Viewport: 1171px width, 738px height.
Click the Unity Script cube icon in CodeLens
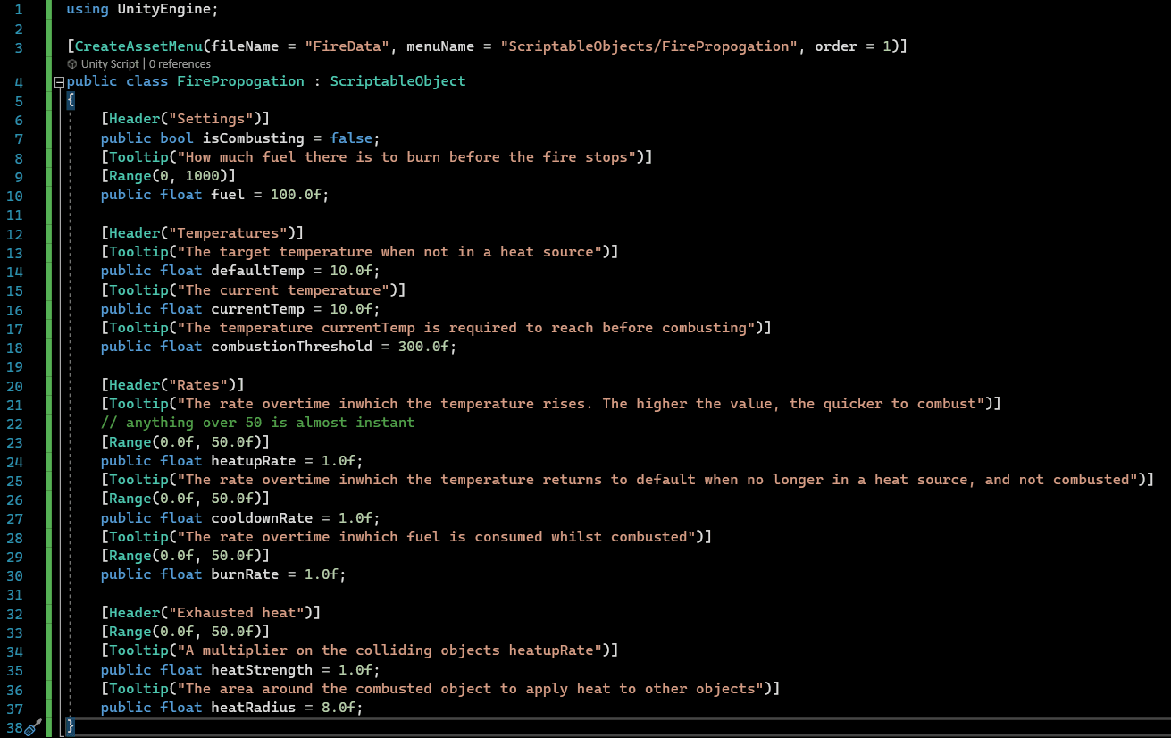72,64
